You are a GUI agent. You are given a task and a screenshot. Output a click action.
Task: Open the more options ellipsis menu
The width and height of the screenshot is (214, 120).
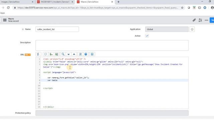pos(206,20)
